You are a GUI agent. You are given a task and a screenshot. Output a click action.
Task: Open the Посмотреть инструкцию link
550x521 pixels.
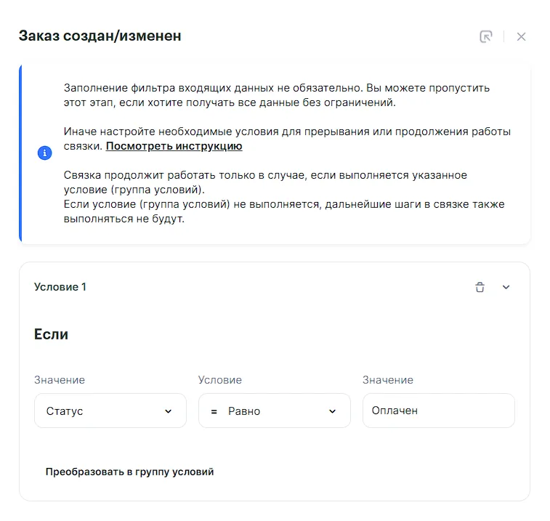(x=174, y=146)
